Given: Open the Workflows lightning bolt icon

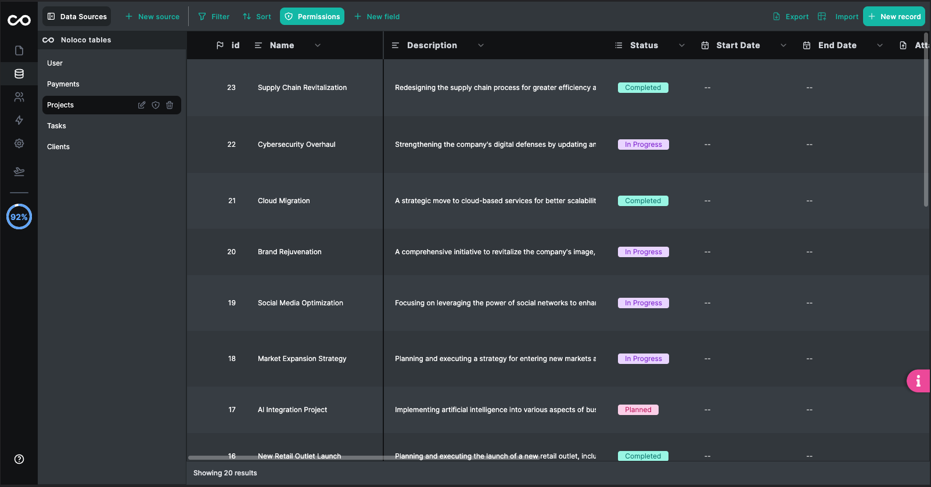Looking at the screenshot, I should 19,120.
